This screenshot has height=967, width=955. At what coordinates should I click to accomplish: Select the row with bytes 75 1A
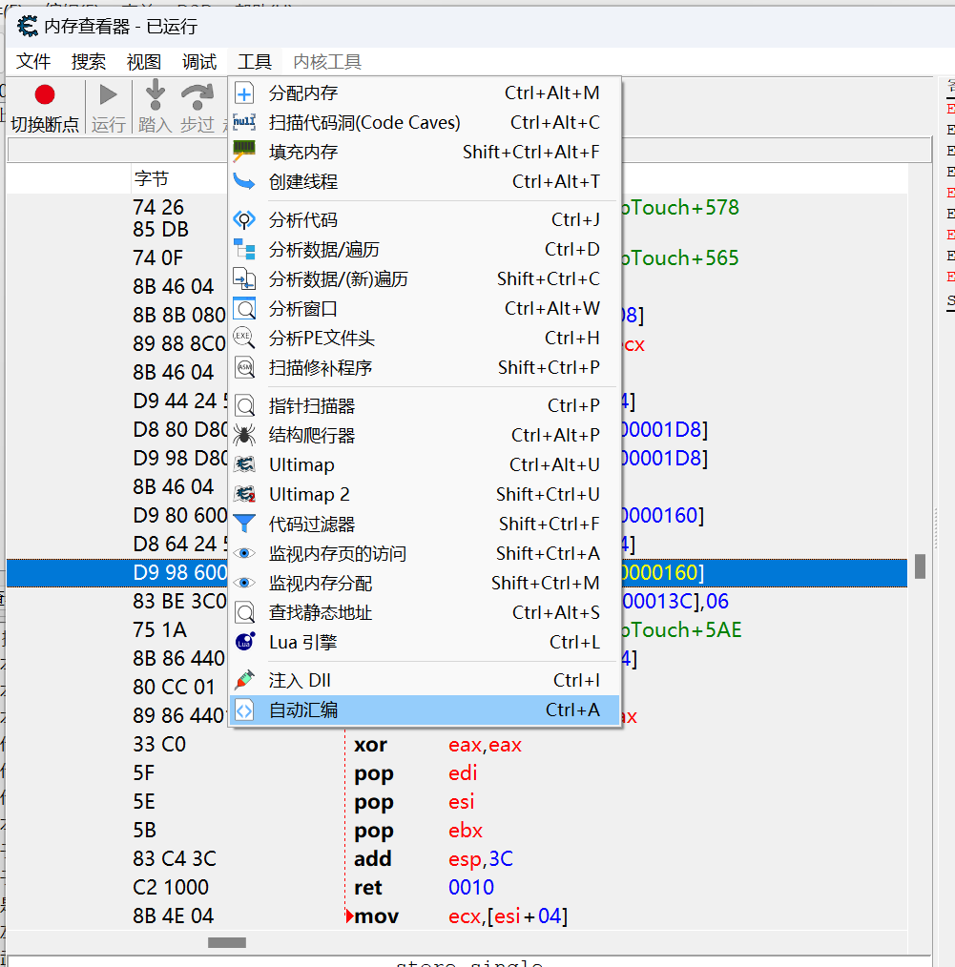tap(457, 629)
